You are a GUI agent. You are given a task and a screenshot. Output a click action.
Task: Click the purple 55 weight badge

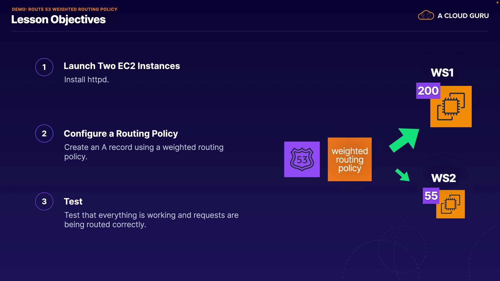(x=431, y=196)
